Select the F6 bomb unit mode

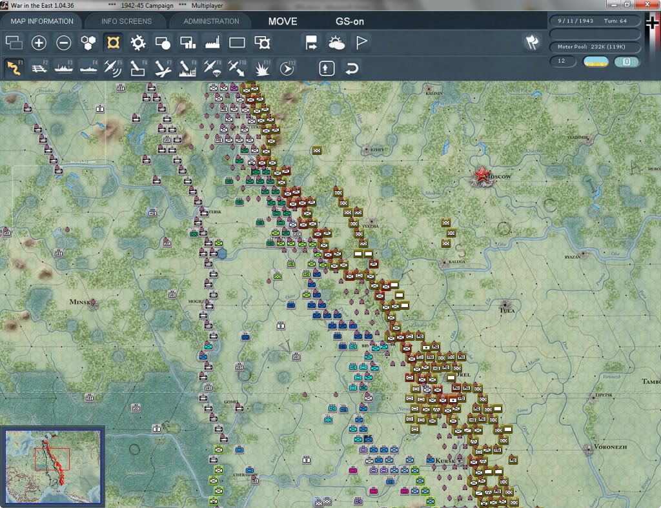138,68
